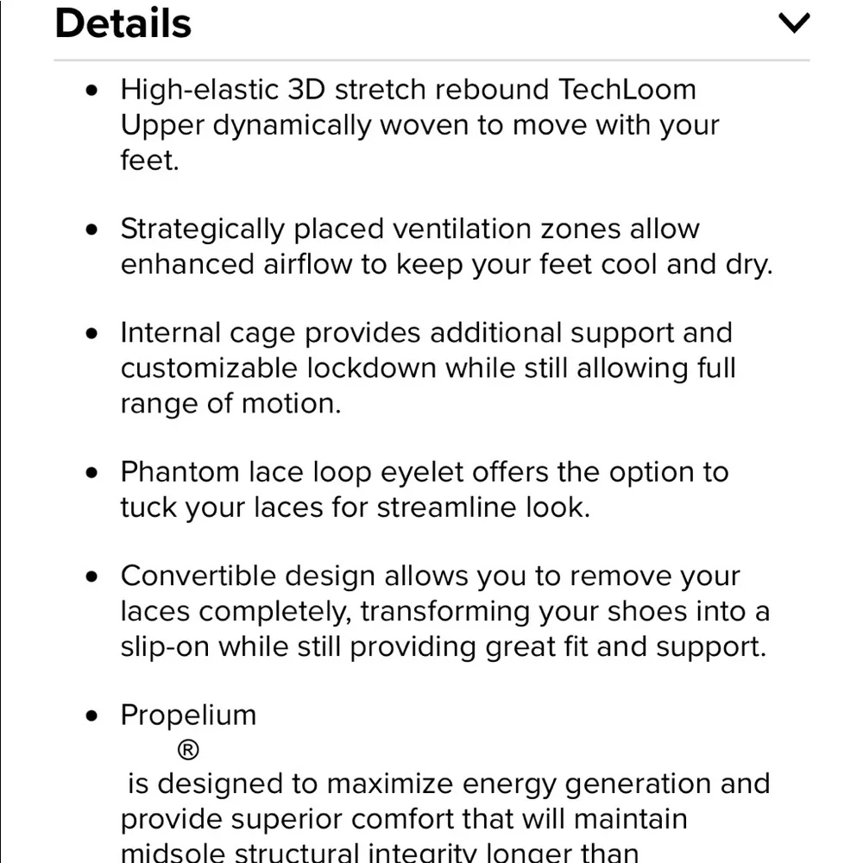Click the 'enhanced airflow to keep your feet' line
This screenshot has width=863, height=863.
tap(446, 265)
